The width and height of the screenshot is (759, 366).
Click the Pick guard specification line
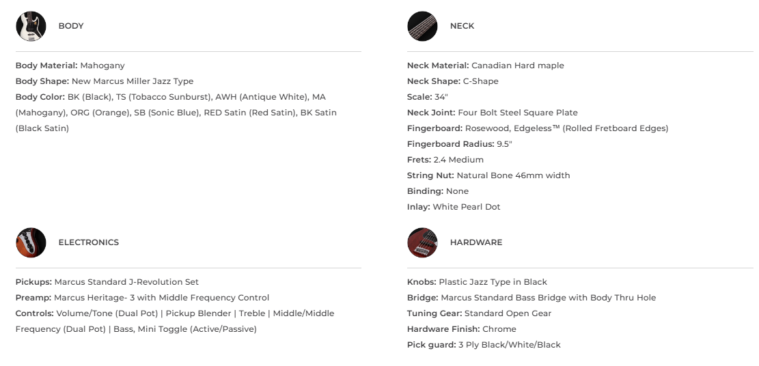coord(483,345)
